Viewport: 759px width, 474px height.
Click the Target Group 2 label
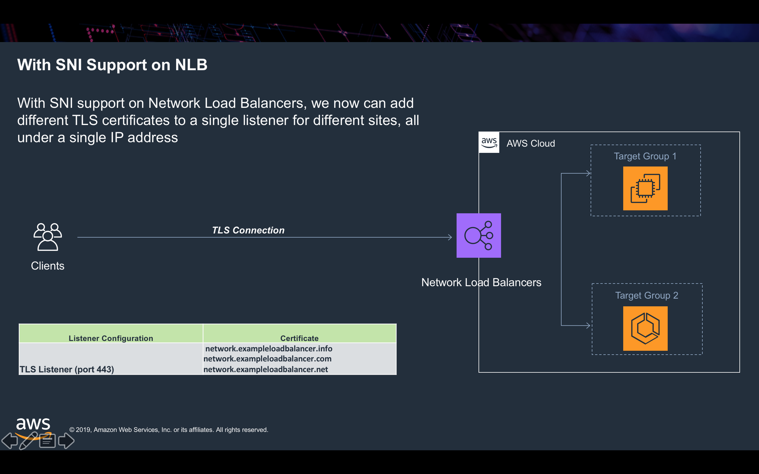(x=646, y=295)
